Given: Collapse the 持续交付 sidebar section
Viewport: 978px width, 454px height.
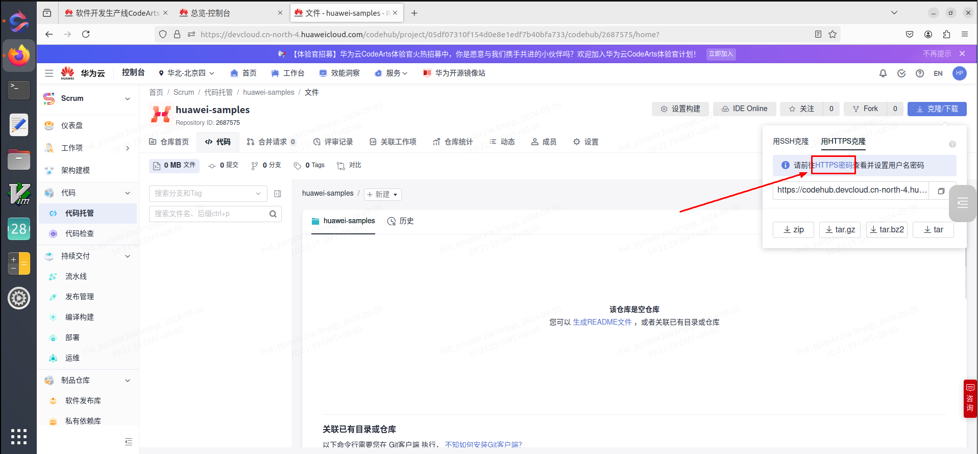Looking at the screenshot, I should pos(128,256).
